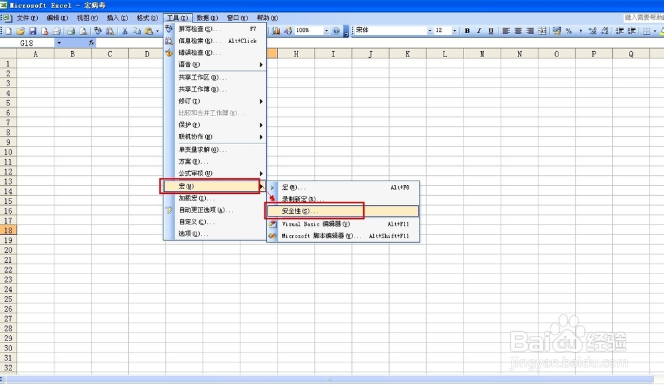Viewport: 664px width, 385px height.
Task: Increase indent icon
Action: coord(631,31)
